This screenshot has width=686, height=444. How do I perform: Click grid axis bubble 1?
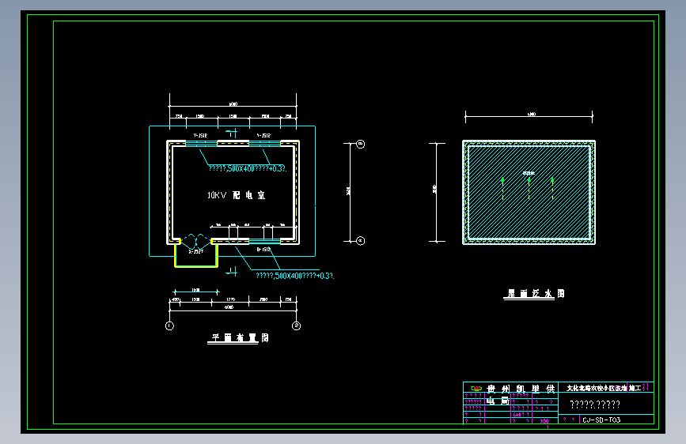170,325
